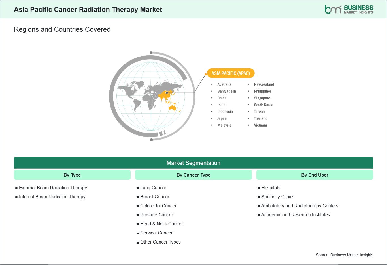
Task: Click the orange dot beside APAC label
Action: (x=206, y=74)
